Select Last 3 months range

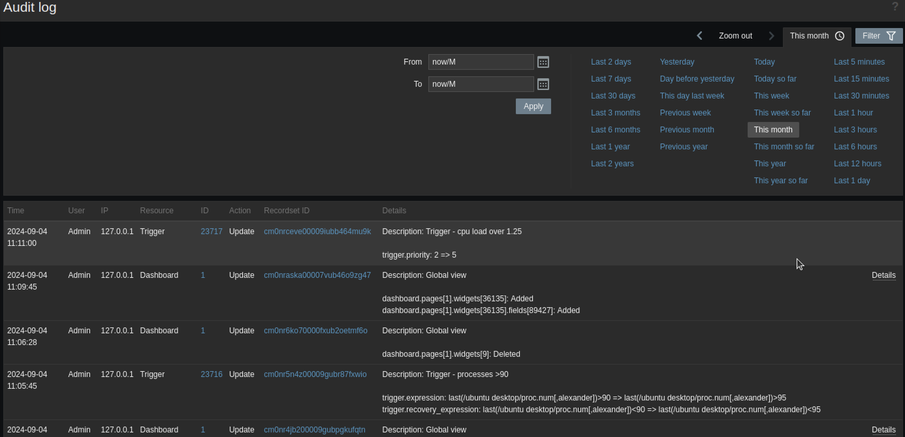tap(615, 113)
